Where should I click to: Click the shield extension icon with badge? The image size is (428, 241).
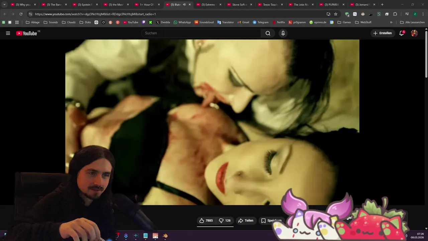pyautogui.click(x=347, y=14)
